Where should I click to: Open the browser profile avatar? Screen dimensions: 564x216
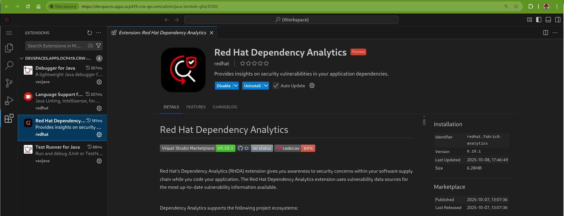(546, 6)
